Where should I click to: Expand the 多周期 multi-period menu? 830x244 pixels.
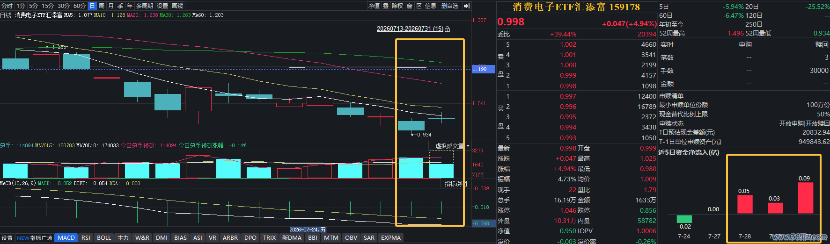[x=145, y=6]
